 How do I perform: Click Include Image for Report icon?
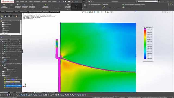coord(104,7)
